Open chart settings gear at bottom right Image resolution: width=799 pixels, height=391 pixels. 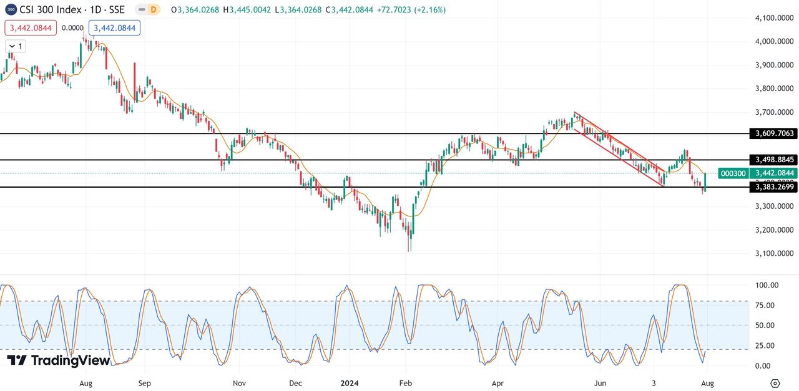pyautogui.click(x=775, y=383)
